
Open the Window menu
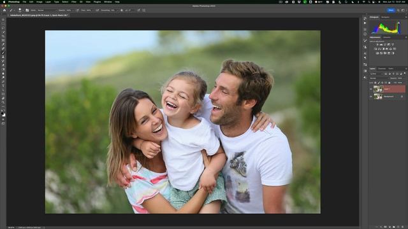click(x=108, y=2)
